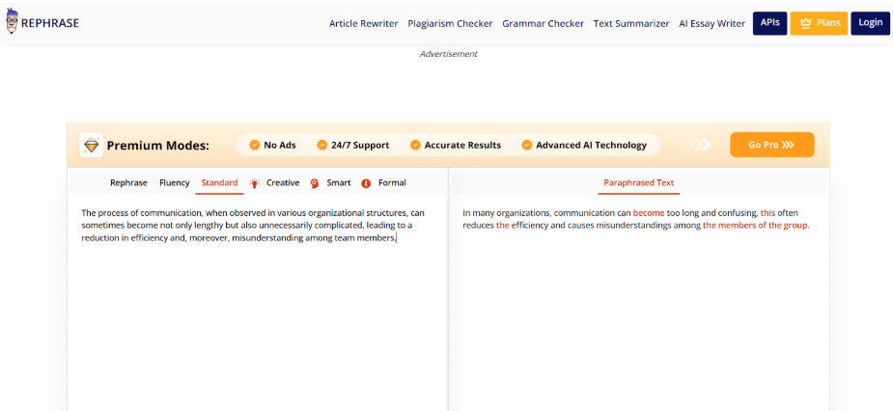Select the Standard mode tab
The height and width of the screenshot is (411, 893).
(219, 182)
